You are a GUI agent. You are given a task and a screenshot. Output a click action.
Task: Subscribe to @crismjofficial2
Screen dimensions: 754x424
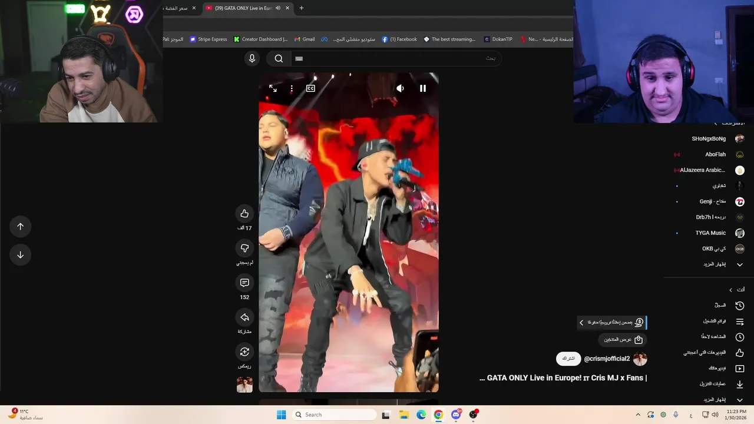(x=568, y=359)
